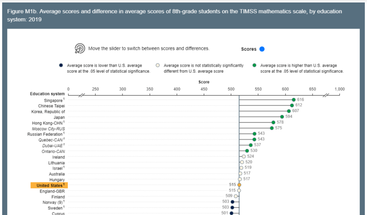This screenshot has height=215, width=367.
Task: Click Japan's 594 score marker
Action: [x=282, y=117]
